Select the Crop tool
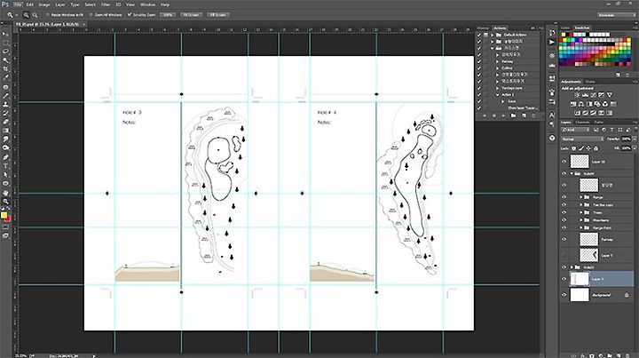Image resolution: width=639 pixels, height=358 pixels. pyautogui.click(x=5, y=69)
